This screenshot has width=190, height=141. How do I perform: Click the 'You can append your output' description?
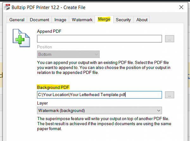point(104,67)
